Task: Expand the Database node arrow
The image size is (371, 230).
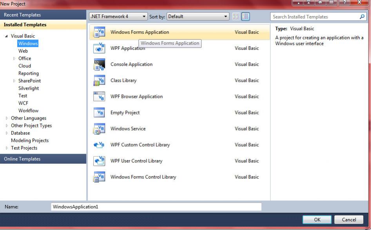Action: pos(7,133)
